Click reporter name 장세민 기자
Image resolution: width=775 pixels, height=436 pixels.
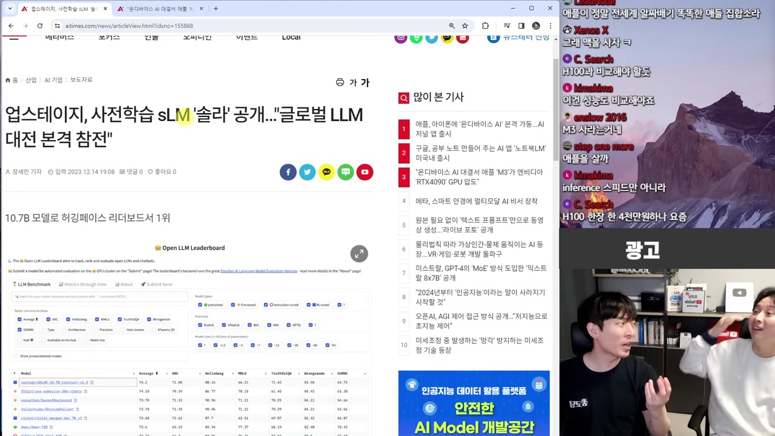(x=24, y=172)
